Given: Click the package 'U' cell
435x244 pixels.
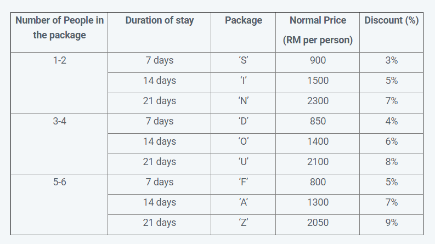Looking at the screenshot, I should (244, 162).
